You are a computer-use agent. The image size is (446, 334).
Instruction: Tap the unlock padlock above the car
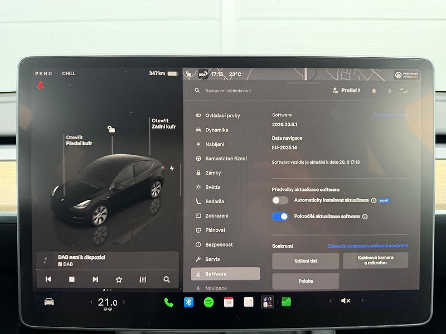click(111, 129)
